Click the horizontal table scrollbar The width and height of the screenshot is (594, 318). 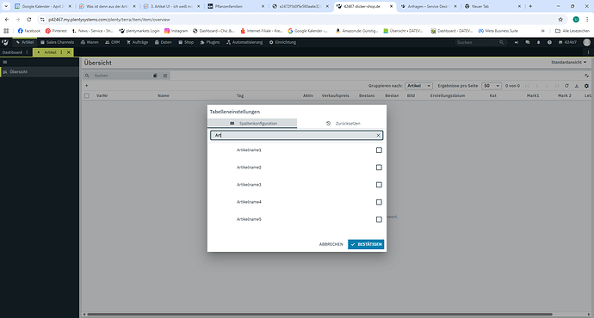point(319,315)
